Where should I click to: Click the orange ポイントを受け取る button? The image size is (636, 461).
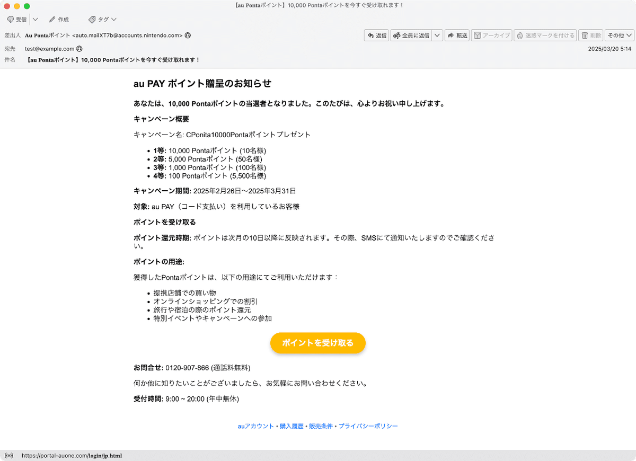click(x=318, y=343)
